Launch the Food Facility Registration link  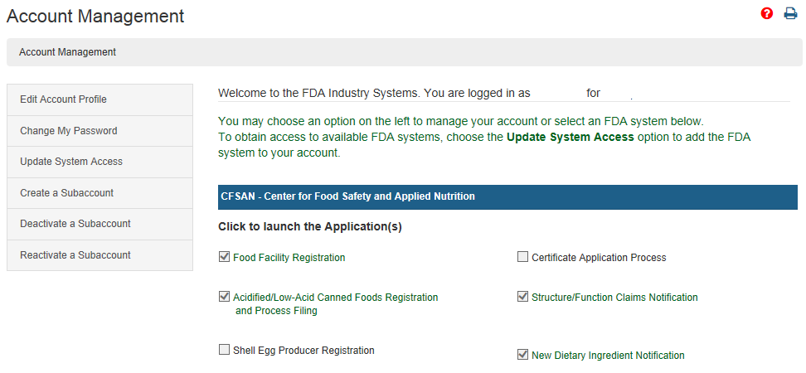pos(289,258)
